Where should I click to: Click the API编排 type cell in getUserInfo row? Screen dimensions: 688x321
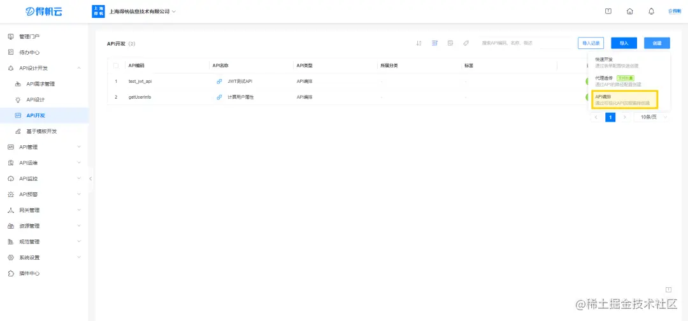pos(305,97)
